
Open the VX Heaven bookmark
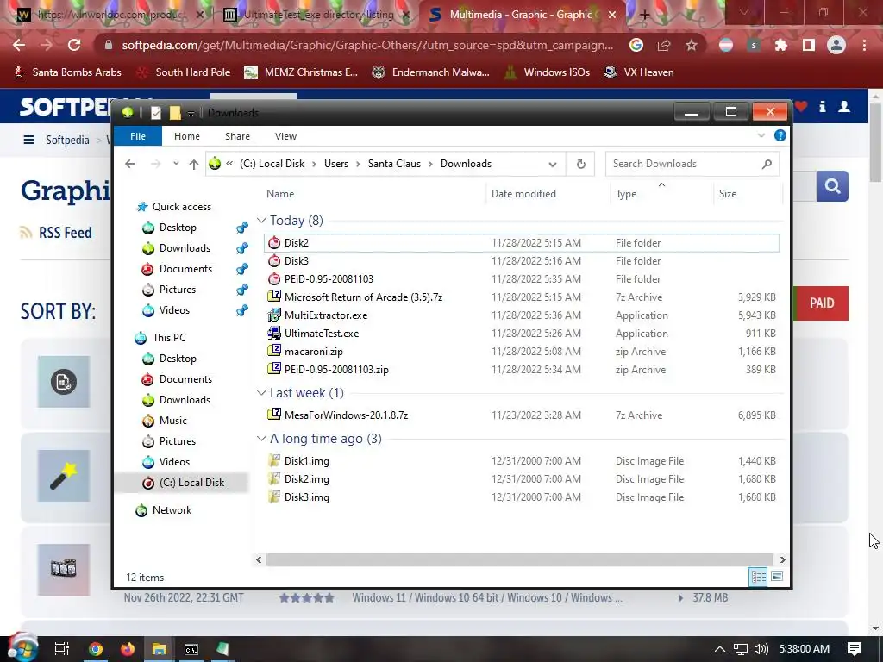(639, 72)
